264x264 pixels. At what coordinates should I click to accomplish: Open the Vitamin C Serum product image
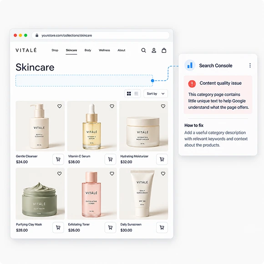(x=92, y=126)
